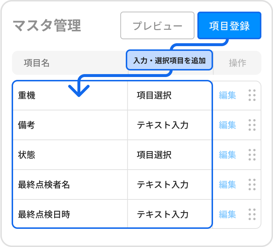Open 編集 for the 備考 row
This screenshot has height=247, width=273.
[227, 125]
